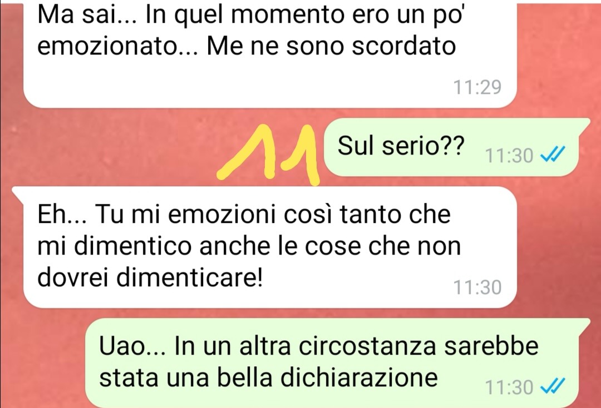
Task: Click the 11:29 timestamp on the first message
Action: (477, 87)
